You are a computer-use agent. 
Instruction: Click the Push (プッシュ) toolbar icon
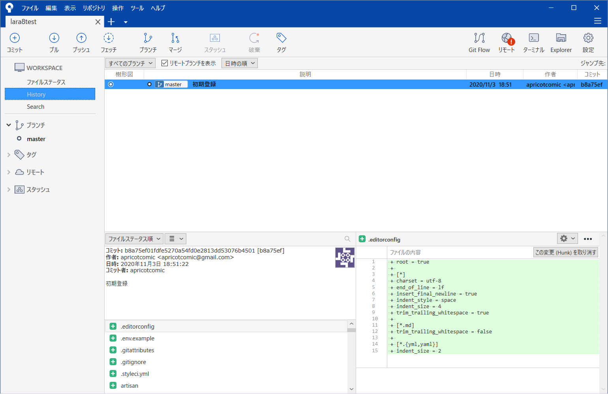pos(81,38)
